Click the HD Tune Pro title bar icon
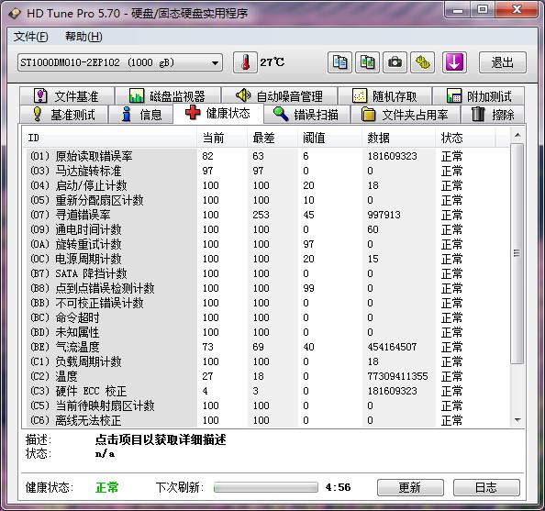Image resolution: width=545 pixels, height=511 pixels. [x=15, y=13]
